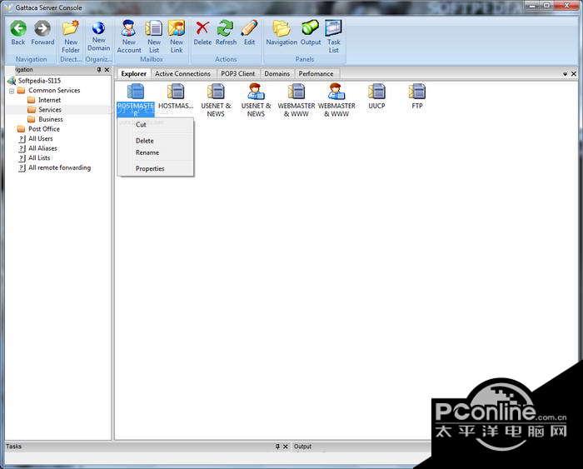Screen dimensions: 583x469
Task: Close the Navigation side panel
Action: pos(107,69)
